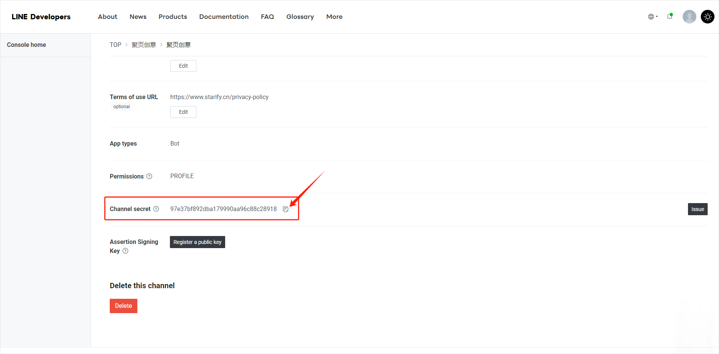Open the Documentation menu
Screen dimensions: 719x354
pos(224,17)
